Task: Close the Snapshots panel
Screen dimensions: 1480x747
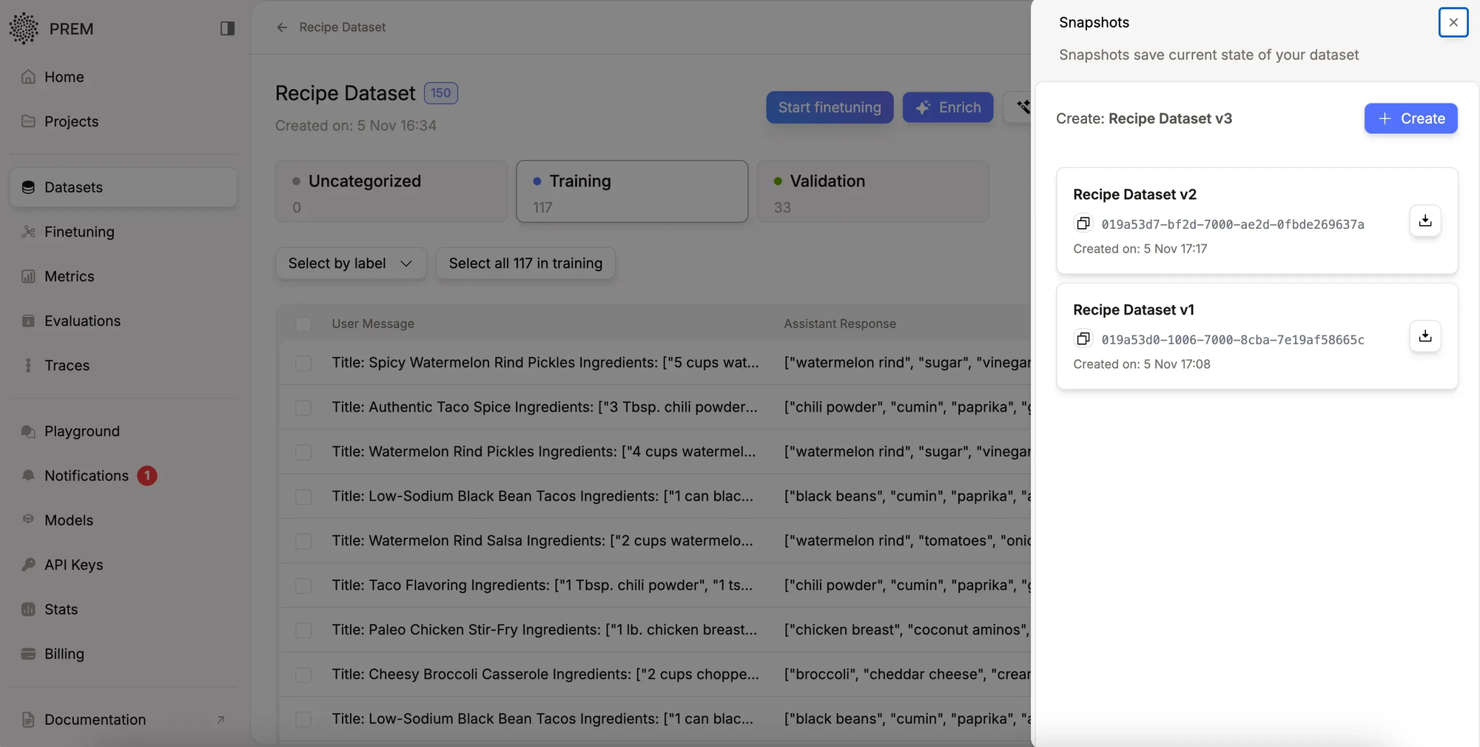Action: coord(1453,22)
